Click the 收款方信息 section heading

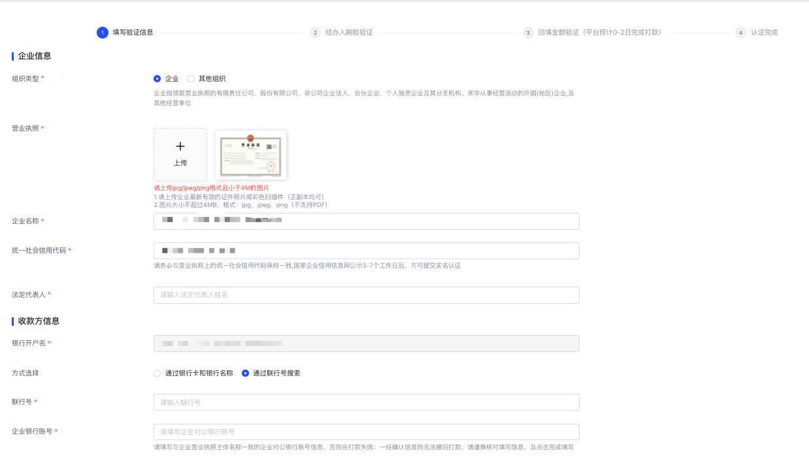[x=39, y=321]
